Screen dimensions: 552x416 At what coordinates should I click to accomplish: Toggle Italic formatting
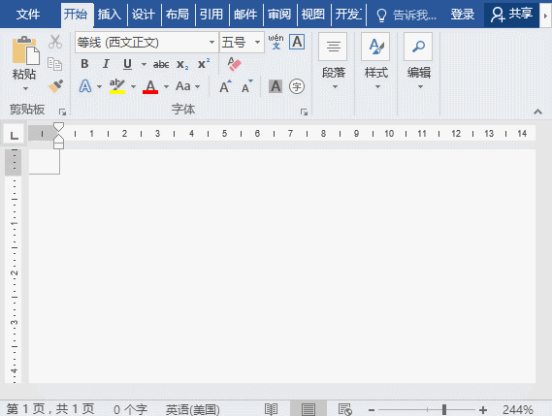pyautogui.click(x=106, y=64)
